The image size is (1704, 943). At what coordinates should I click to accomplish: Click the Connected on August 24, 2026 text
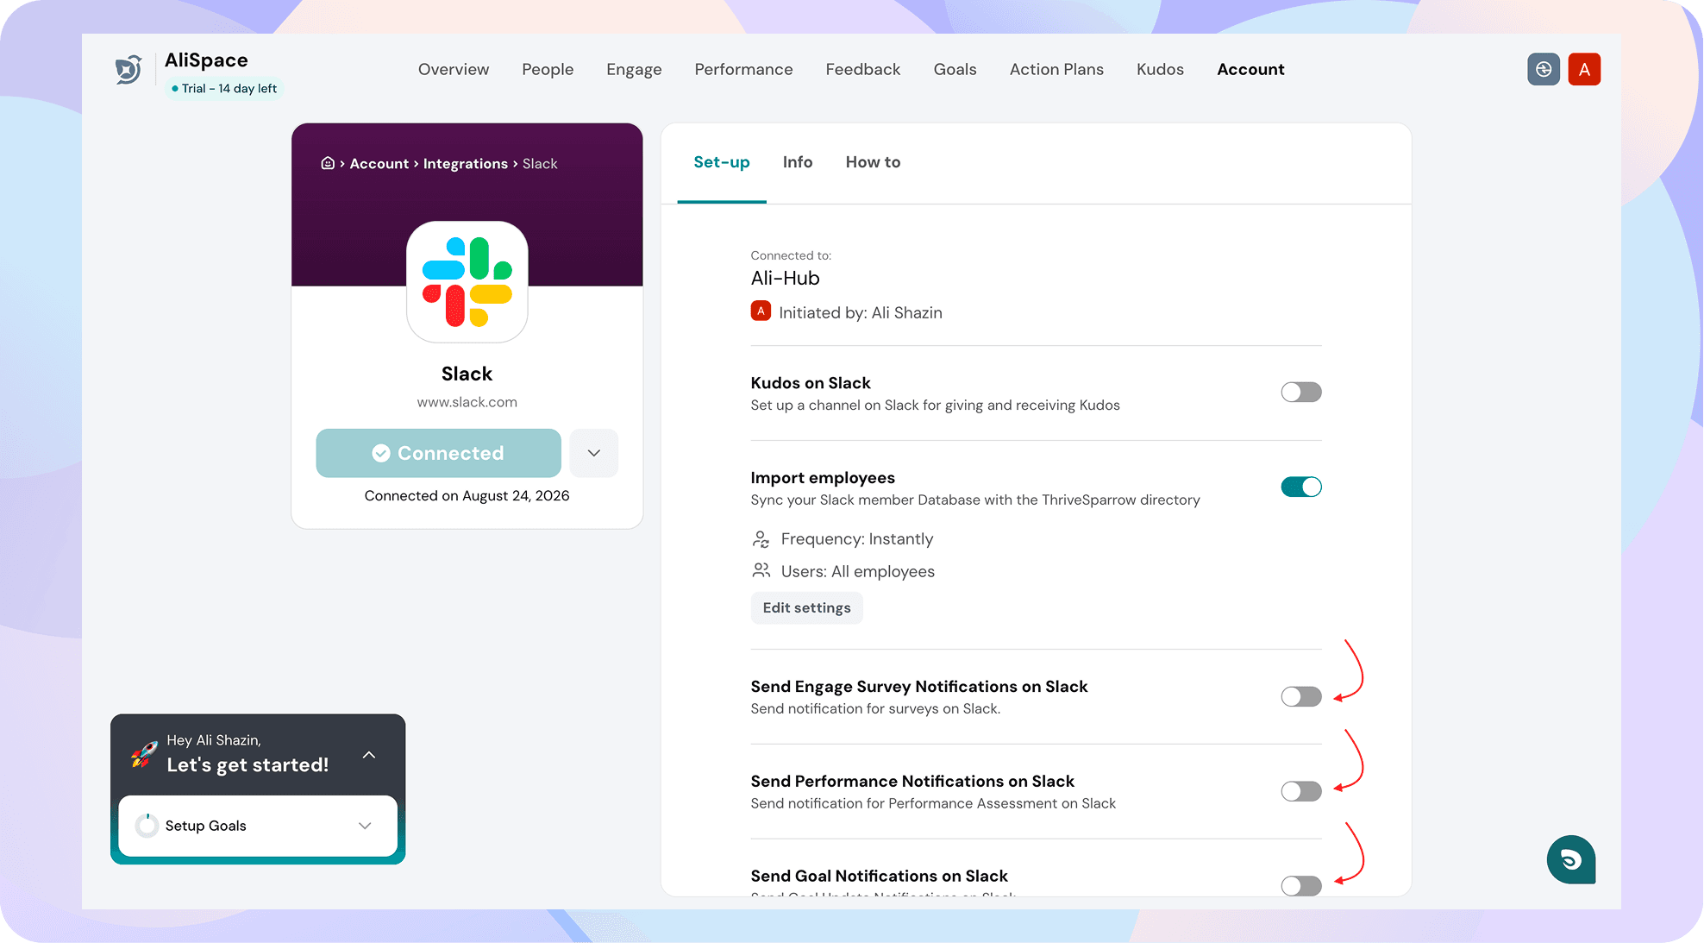467,496
